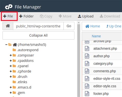Select category.php file name
122x97 pixels.
[x=103, y=63]
